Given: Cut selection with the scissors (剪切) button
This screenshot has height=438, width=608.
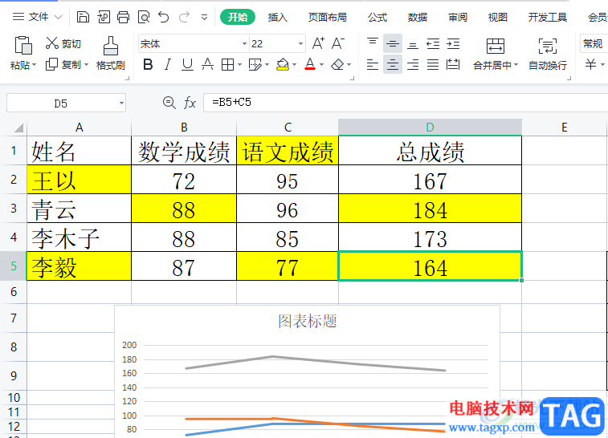Looking at the screenshot, I should coord(63,43).
